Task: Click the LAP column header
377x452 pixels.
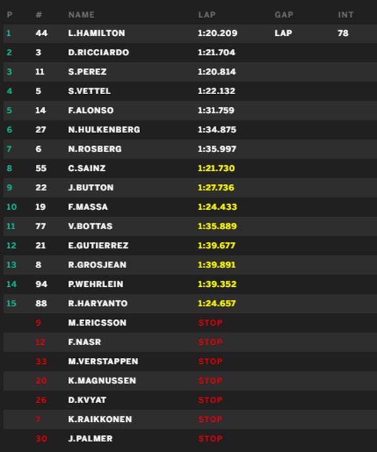Action: [x=207, y=14]
